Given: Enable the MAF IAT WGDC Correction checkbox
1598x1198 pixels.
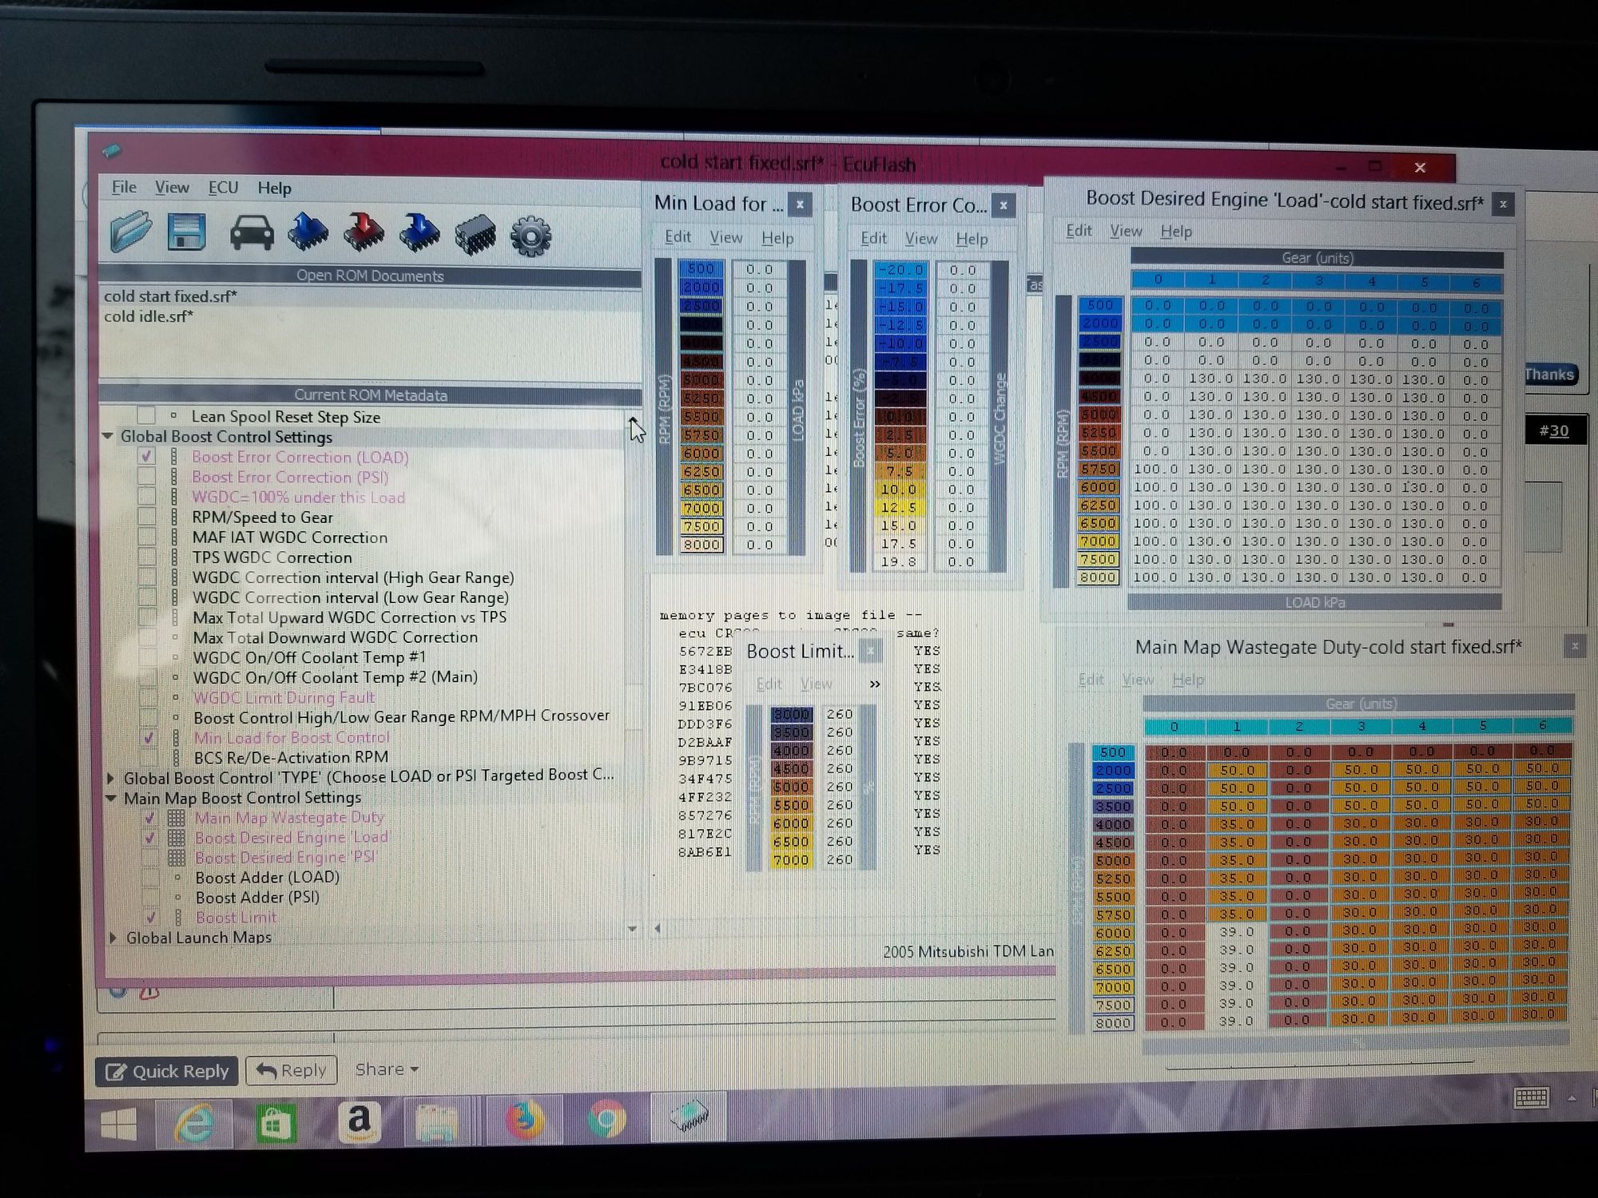Looking at the screenshot, I should (x=147, y=537).
